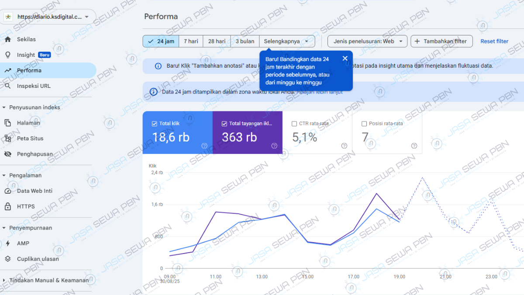Select the 3 bulan date tab
Image resolution: width=524 pixels, height=295 pixels.
(x=245, y=42)
